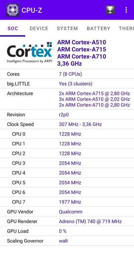Open the three-dot overflow menu
This screenshot has width=134, height=274.
point(126,10)
